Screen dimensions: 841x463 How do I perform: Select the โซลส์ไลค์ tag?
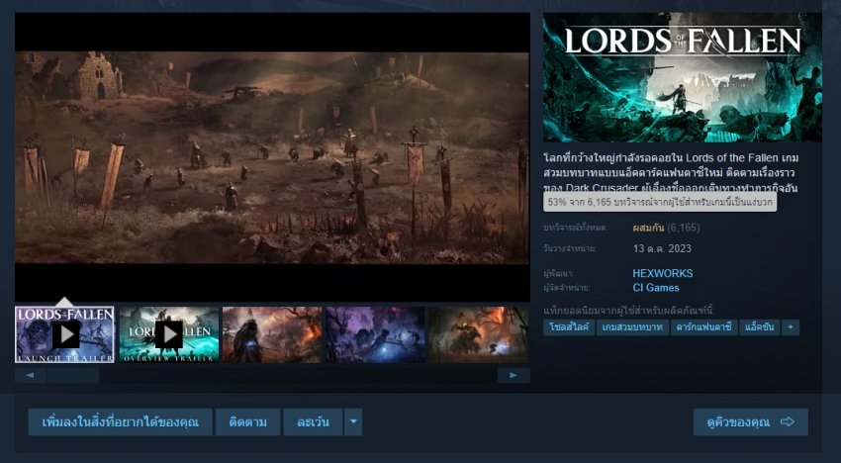569,327
